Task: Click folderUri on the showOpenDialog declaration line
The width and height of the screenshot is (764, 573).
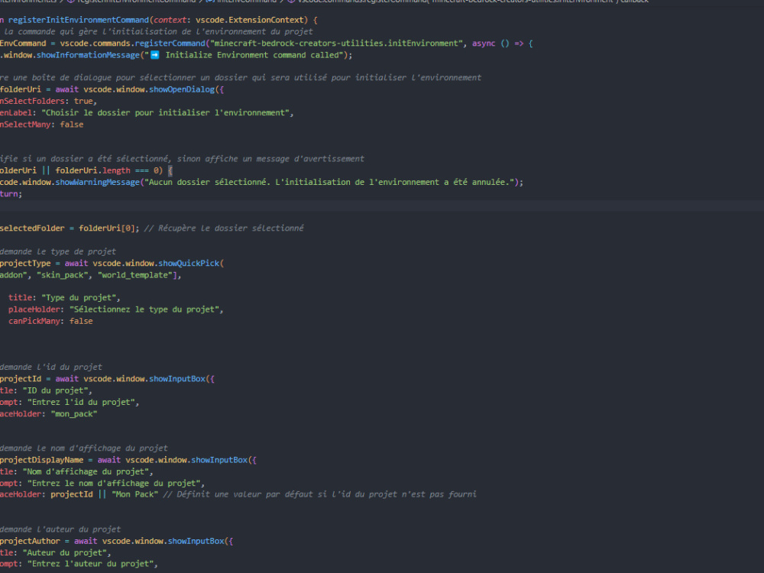Action: [x=21, y=89]
